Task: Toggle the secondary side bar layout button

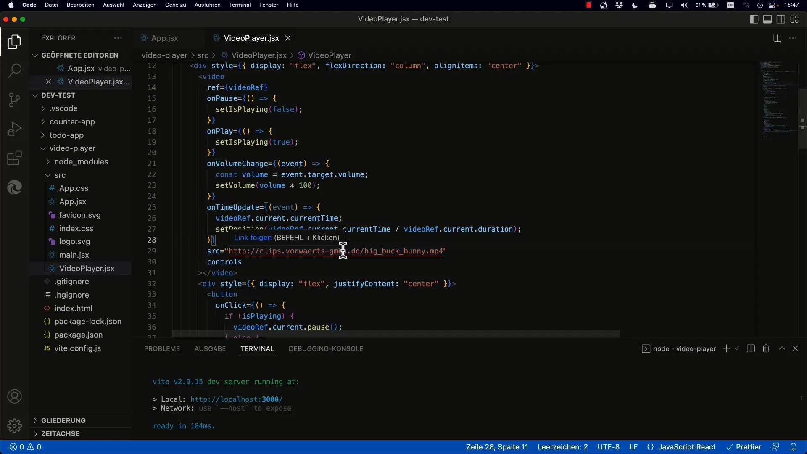Action: [781, 19]
